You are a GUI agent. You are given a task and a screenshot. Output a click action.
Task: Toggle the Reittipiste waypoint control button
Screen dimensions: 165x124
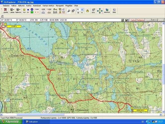[141, 20]
